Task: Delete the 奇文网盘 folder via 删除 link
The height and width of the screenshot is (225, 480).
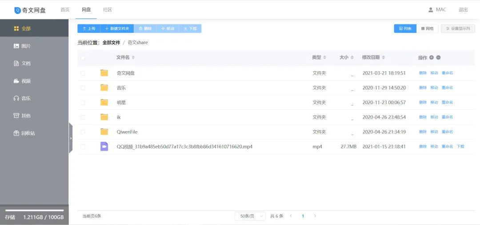Action: tap(423, 73)
